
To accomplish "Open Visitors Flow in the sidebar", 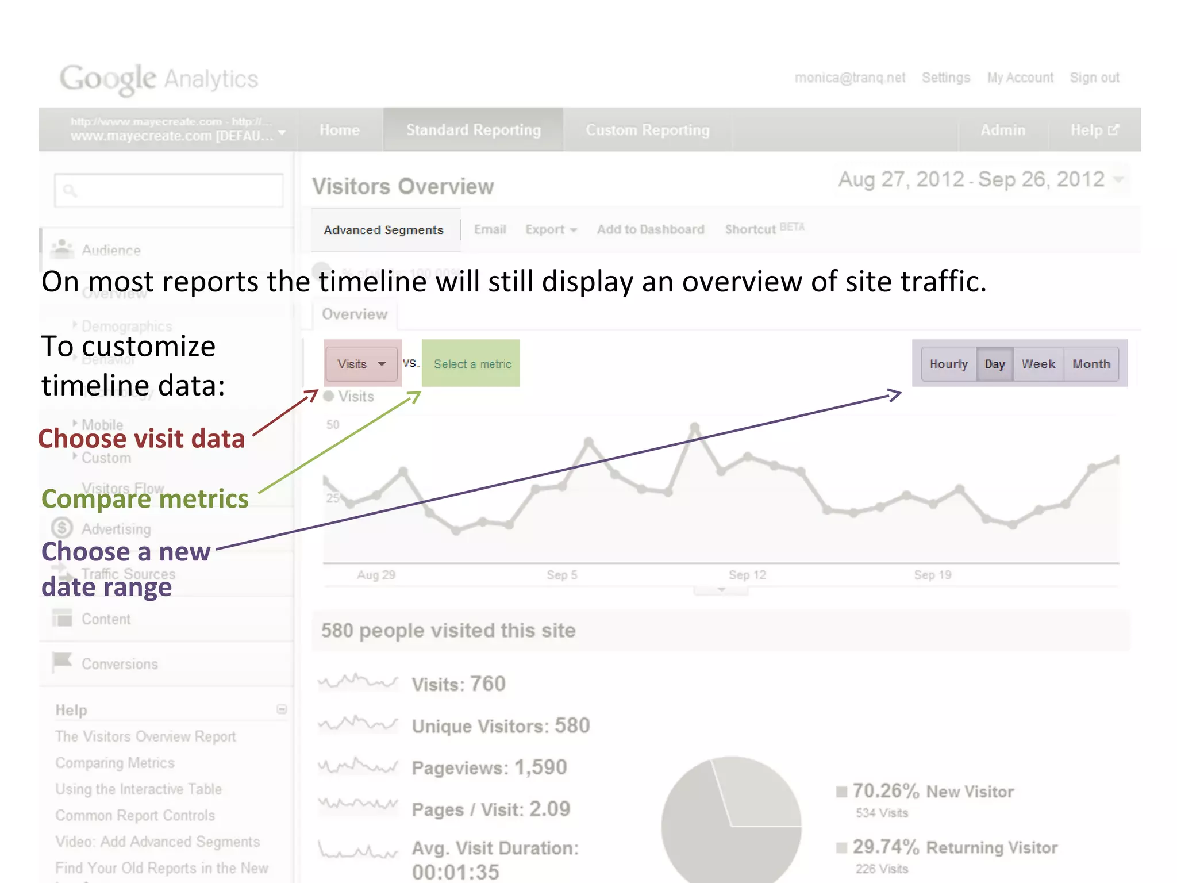I will (122, 488).
